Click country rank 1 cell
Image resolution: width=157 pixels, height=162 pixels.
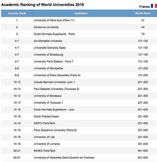[17, 20]
